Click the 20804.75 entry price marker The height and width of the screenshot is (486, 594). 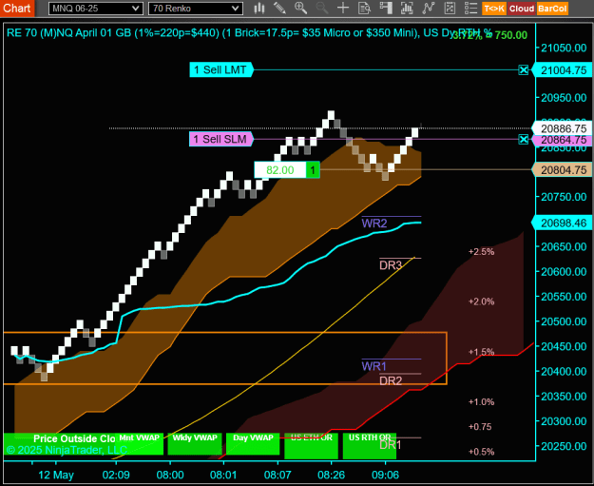(563, 170)
